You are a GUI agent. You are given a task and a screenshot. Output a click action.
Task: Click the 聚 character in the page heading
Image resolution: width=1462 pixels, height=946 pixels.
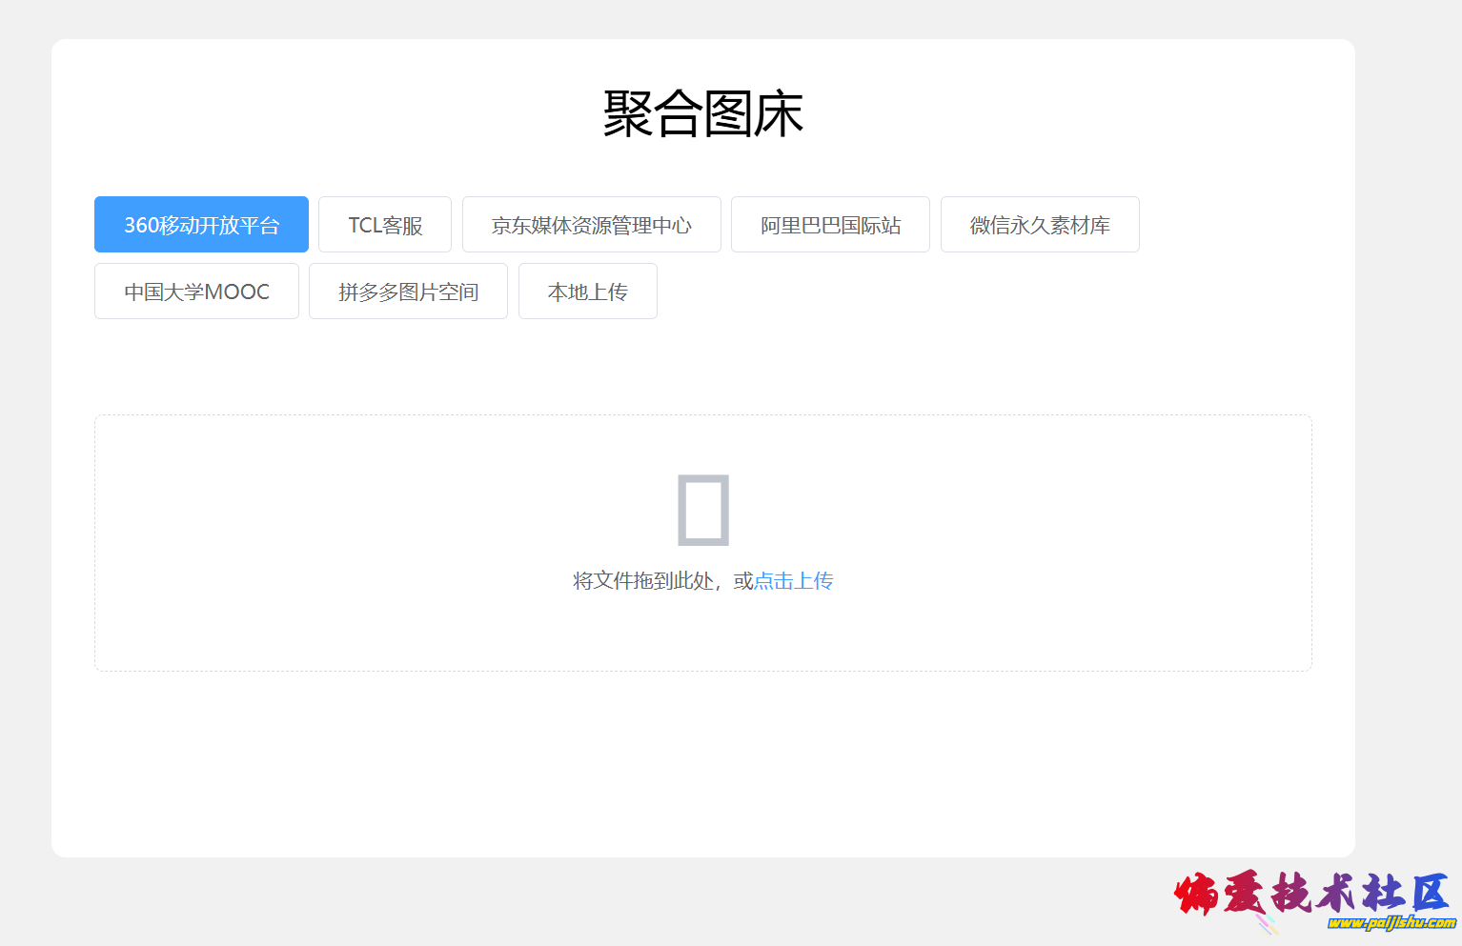tap(628, 114)
